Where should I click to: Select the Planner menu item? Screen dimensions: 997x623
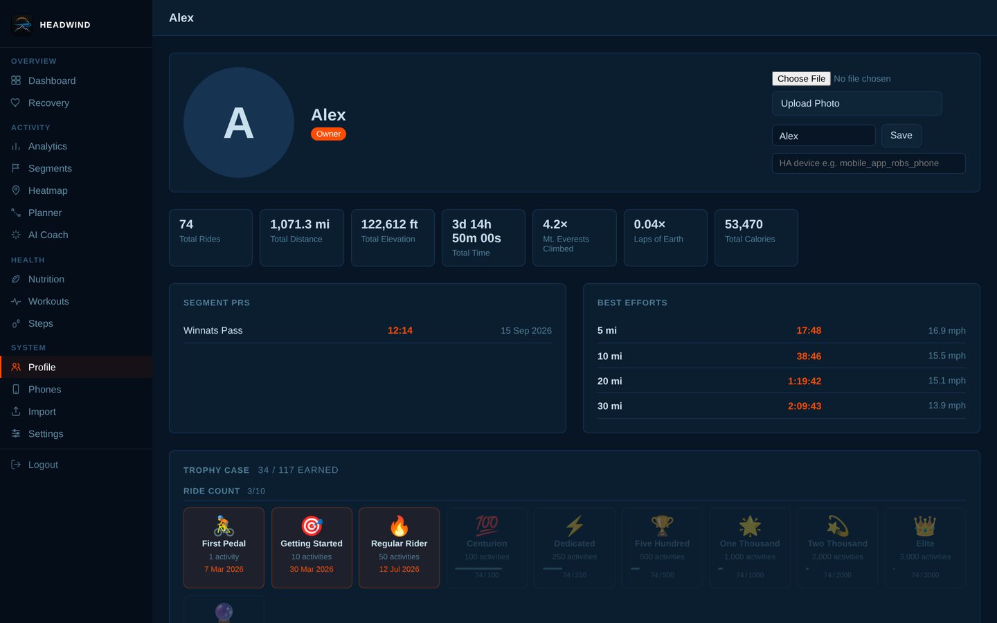(76, 213)
